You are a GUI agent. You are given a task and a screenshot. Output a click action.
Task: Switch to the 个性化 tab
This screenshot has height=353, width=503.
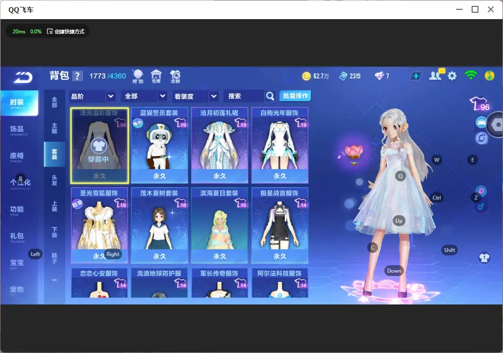pyautogui.click(x=19, y=183)
